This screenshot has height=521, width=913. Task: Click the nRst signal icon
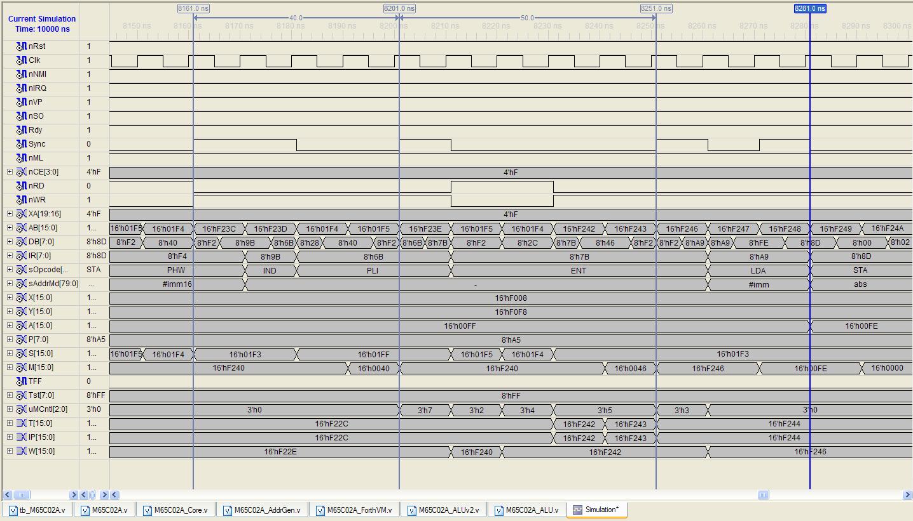coord(22,46)
